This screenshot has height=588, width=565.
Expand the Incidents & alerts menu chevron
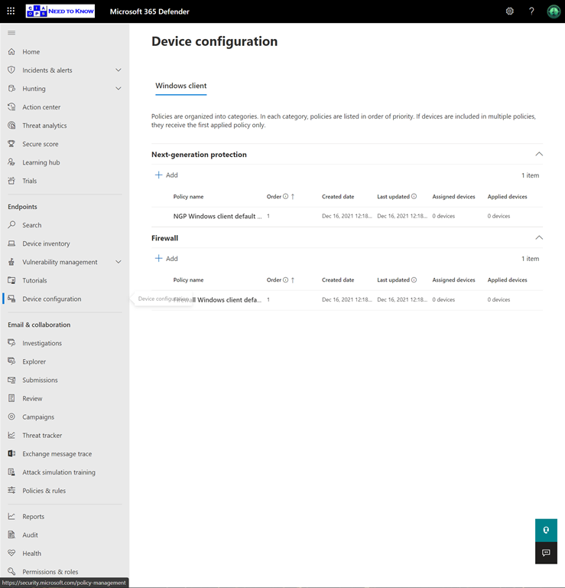click(118, 70)
